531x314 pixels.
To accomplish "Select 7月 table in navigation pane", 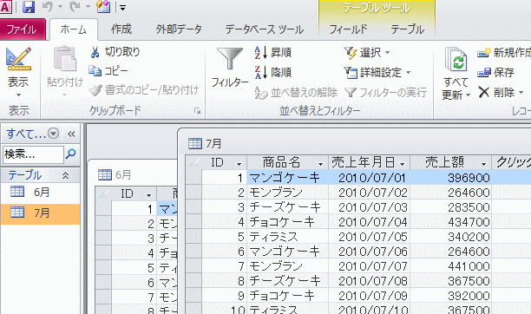I will (40, 213).
